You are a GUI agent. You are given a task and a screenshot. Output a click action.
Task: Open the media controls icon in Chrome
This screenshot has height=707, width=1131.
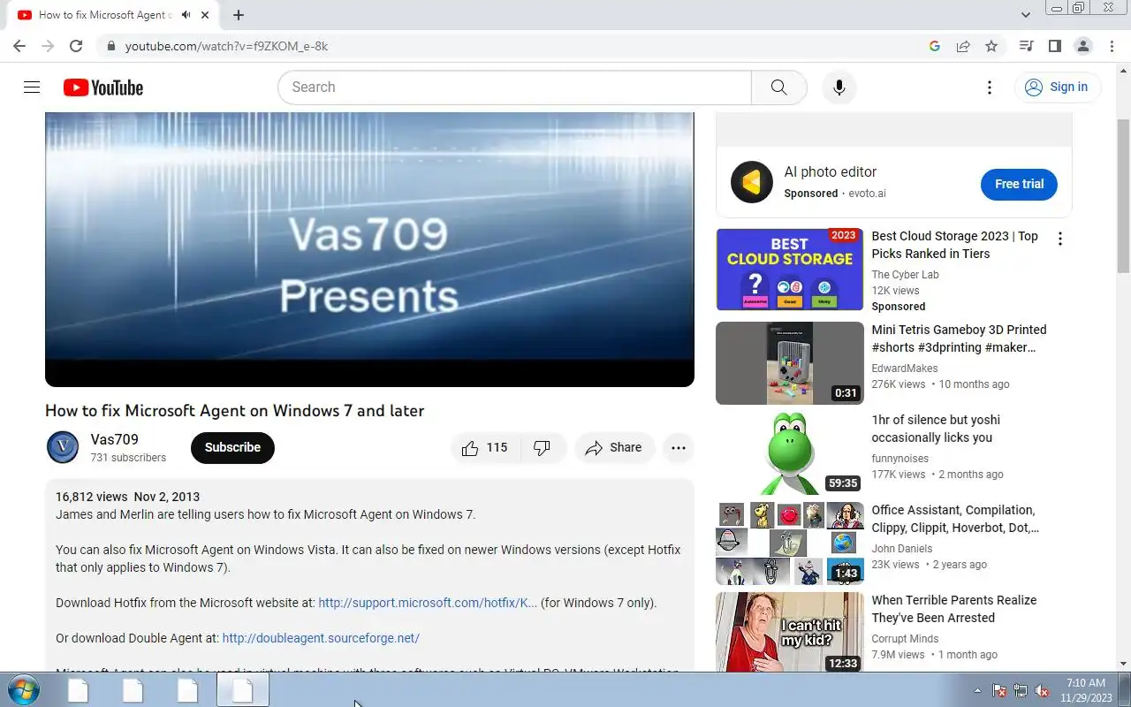pyautogui.click(x=1026, y=46)
